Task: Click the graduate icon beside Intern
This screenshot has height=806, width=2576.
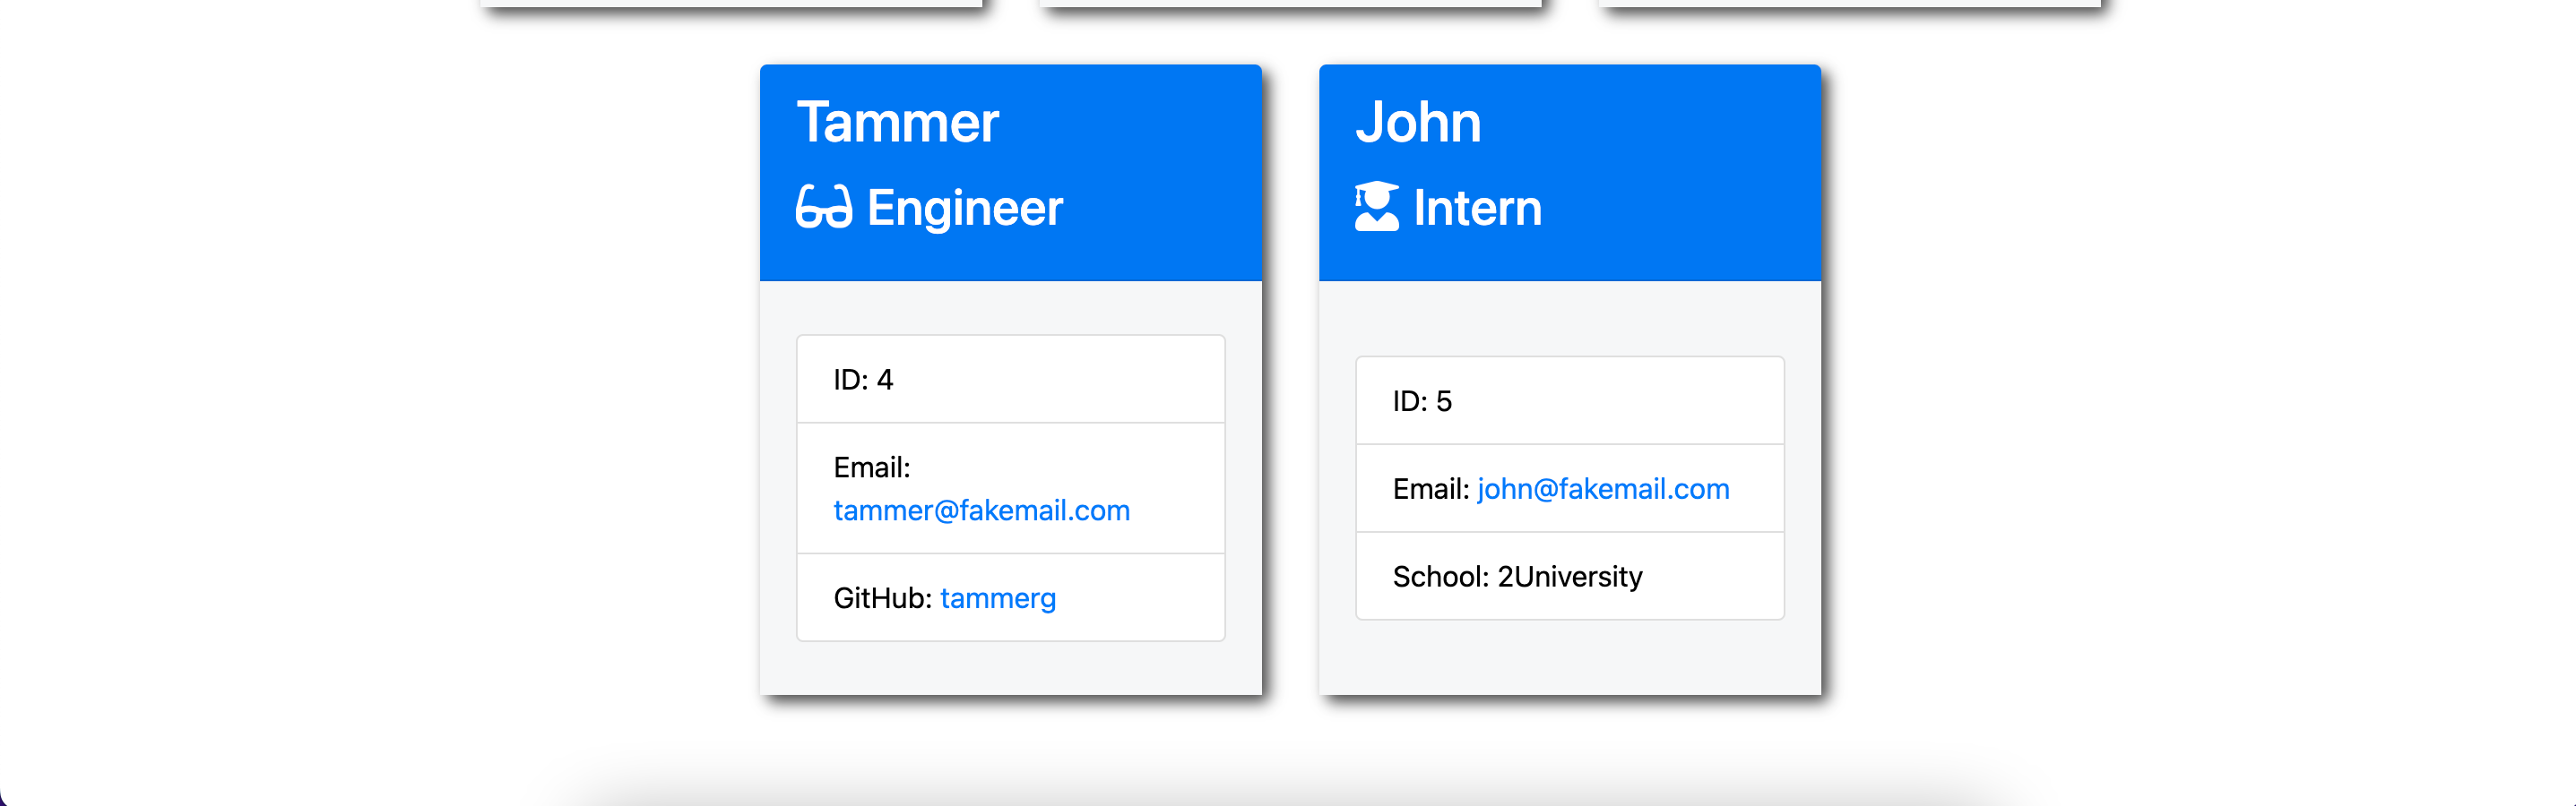Action: (x=1376, y=206)
